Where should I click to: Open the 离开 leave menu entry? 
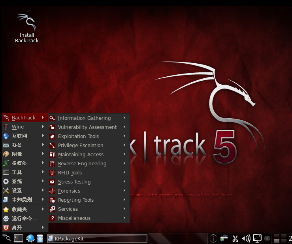coord(25,228)
